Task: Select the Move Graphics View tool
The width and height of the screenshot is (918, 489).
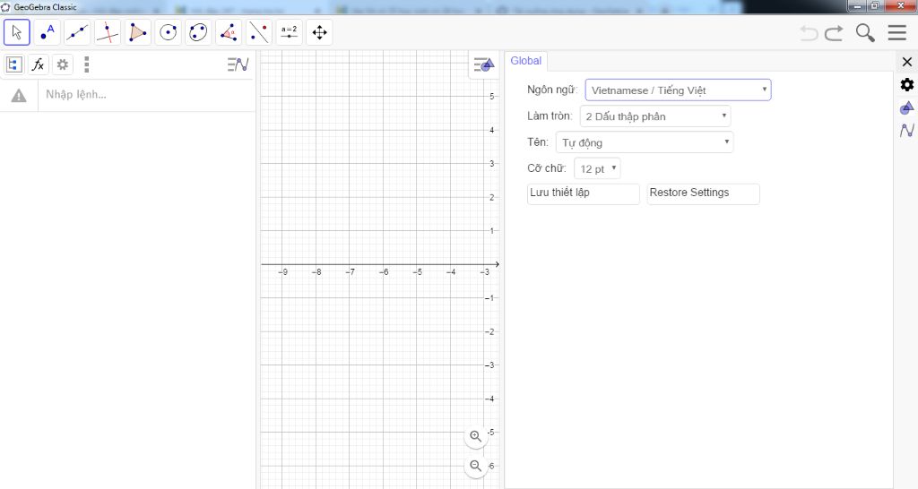Action: [x=320, y=32]
